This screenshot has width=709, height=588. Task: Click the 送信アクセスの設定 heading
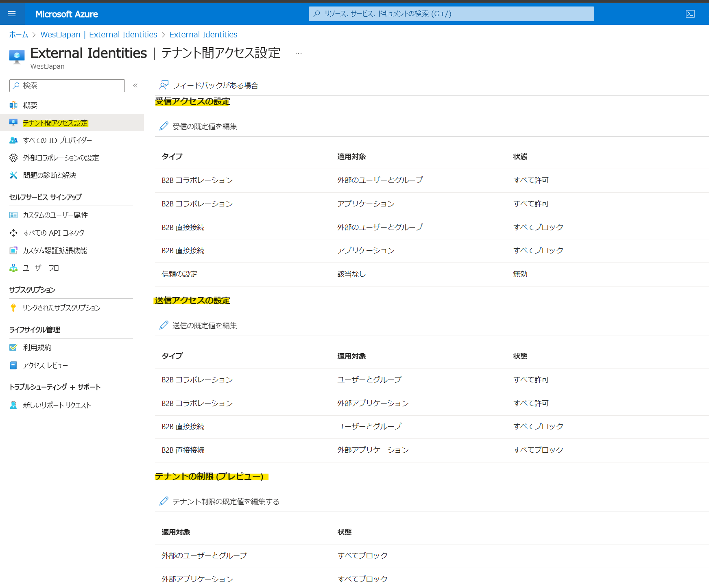point(192,300)
